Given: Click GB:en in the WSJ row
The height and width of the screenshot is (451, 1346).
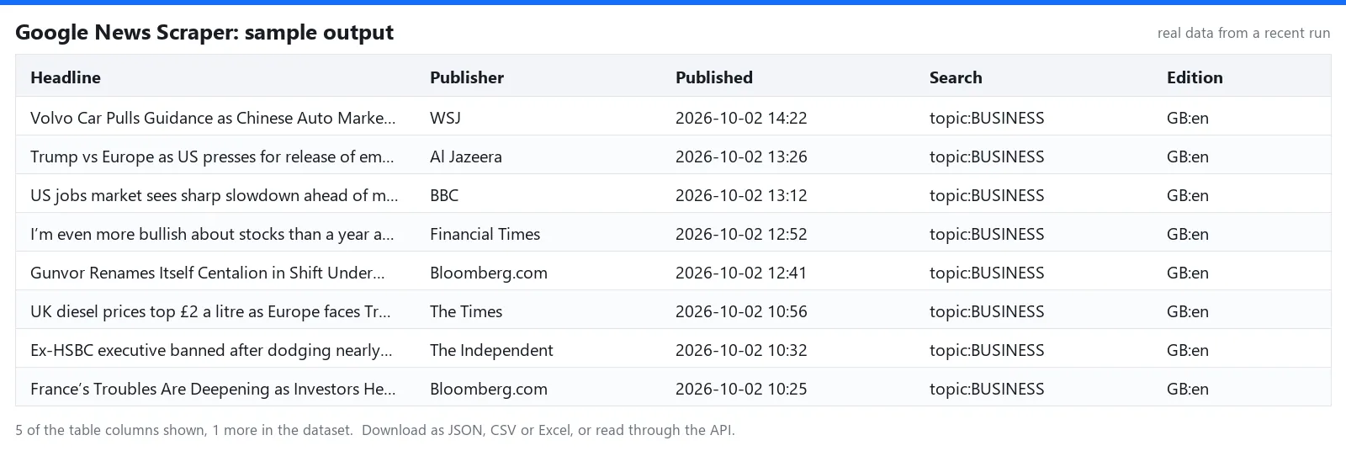Looking at the screenshot, I should click(1188, 118).
